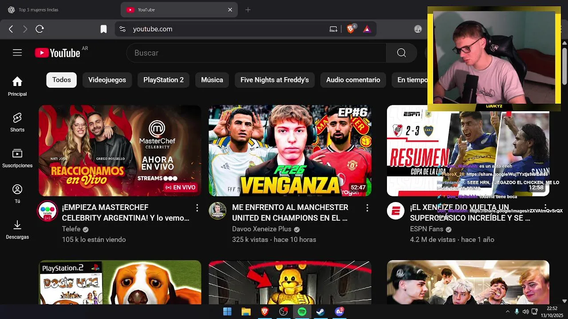568x319 pixels.
Task: Open the Freddy animatronic thumbnail
Action: pos(290,282)
